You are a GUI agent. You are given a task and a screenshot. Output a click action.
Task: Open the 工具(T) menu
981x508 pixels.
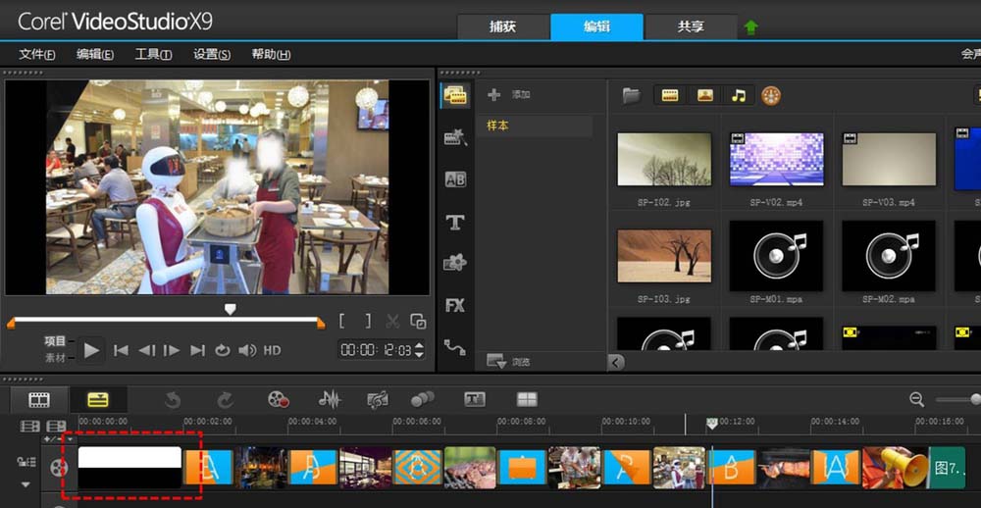point(153,55)
